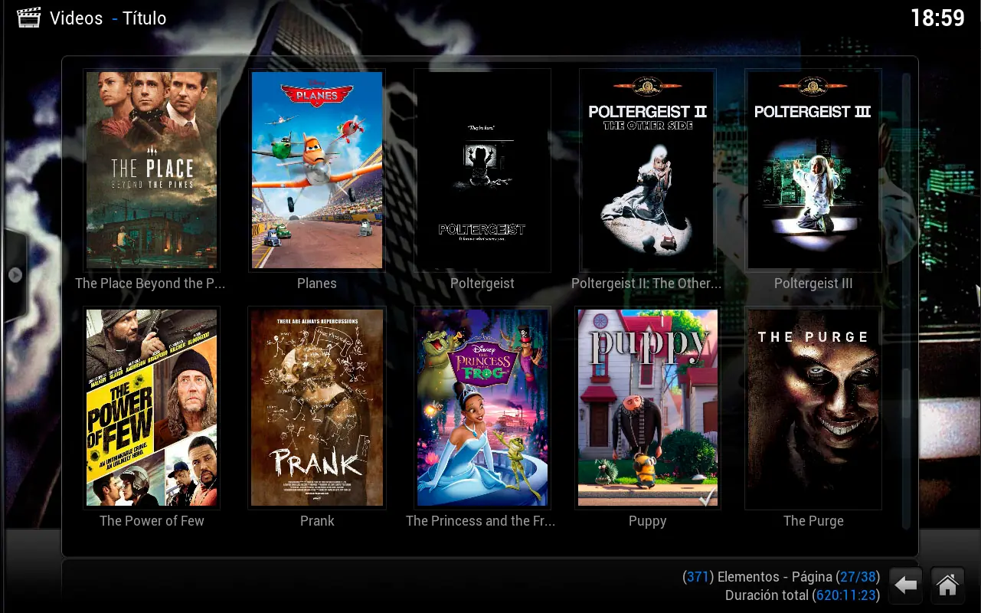Screen dimensions: 981x613
Task: Click the "The Place Beyond the P..." title
Action: pyautogui.click(x=150, y=284)
